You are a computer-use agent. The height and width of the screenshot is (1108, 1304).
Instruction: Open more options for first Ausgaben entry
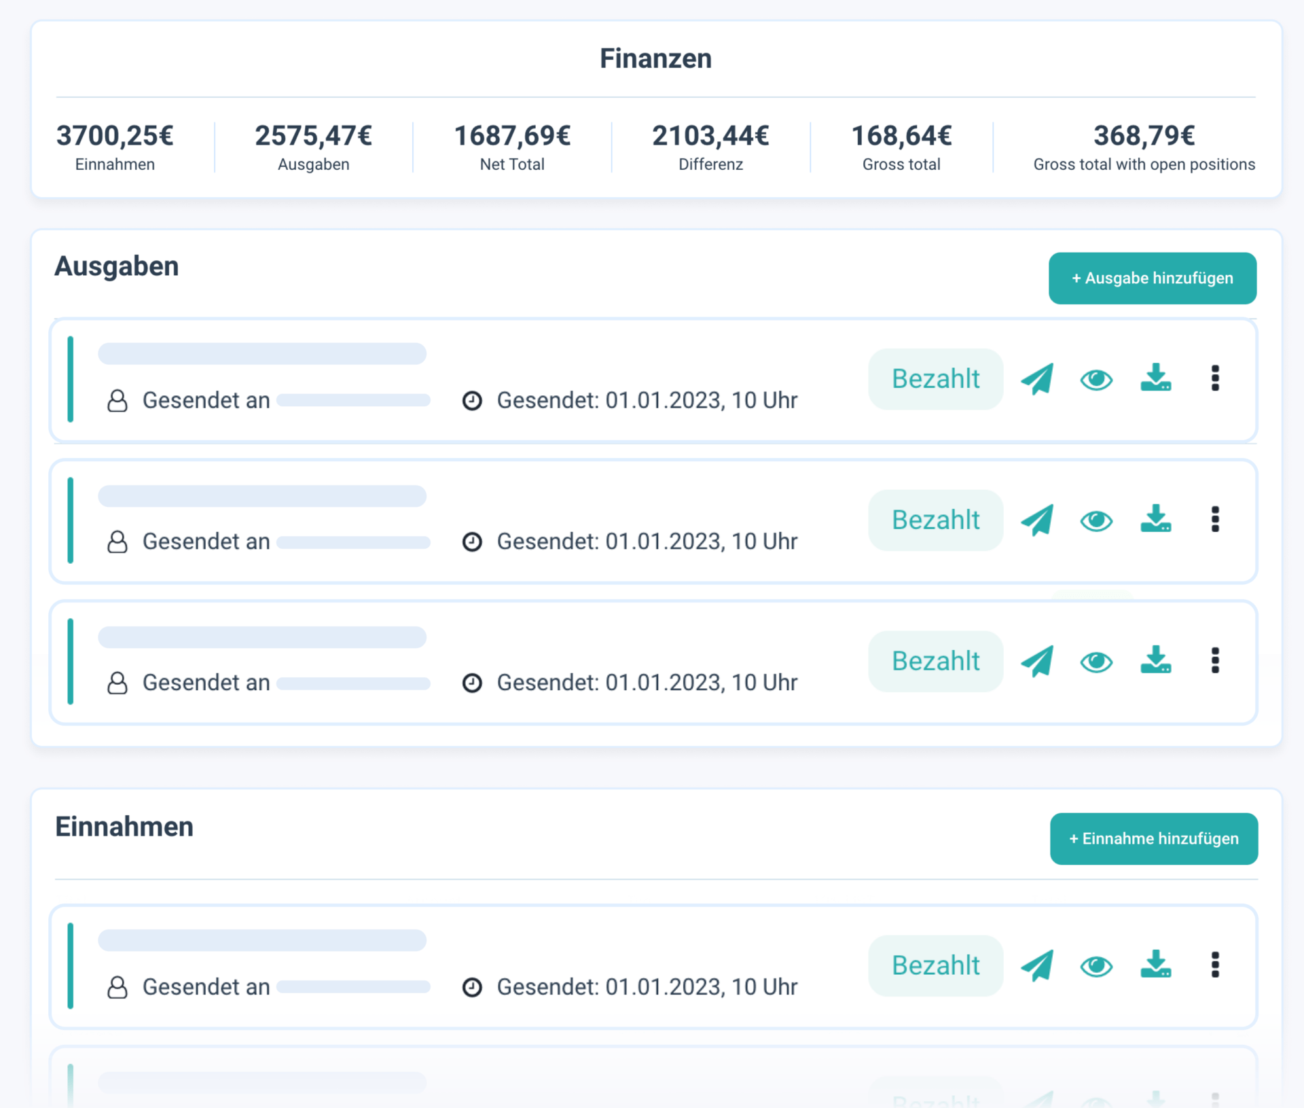coord(1215,378)
